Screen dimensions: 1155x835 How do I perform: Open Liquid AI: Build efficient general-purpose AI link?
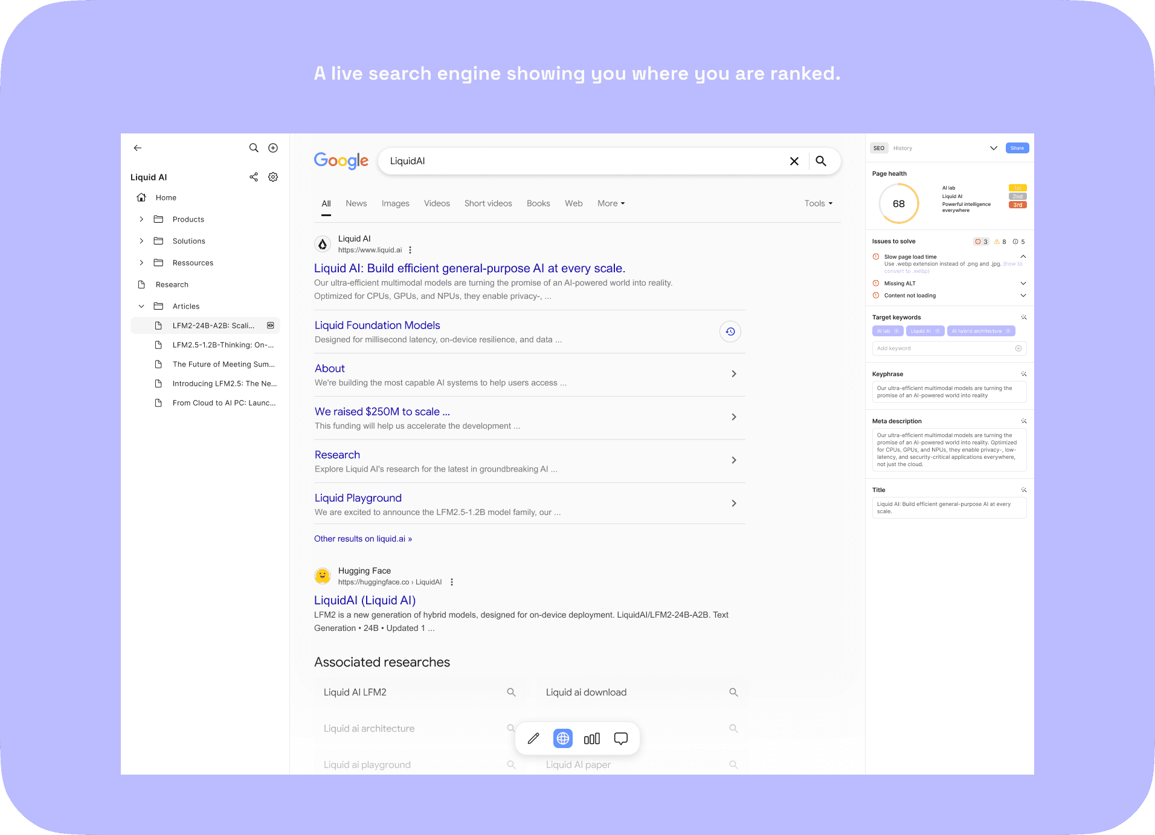469,268
